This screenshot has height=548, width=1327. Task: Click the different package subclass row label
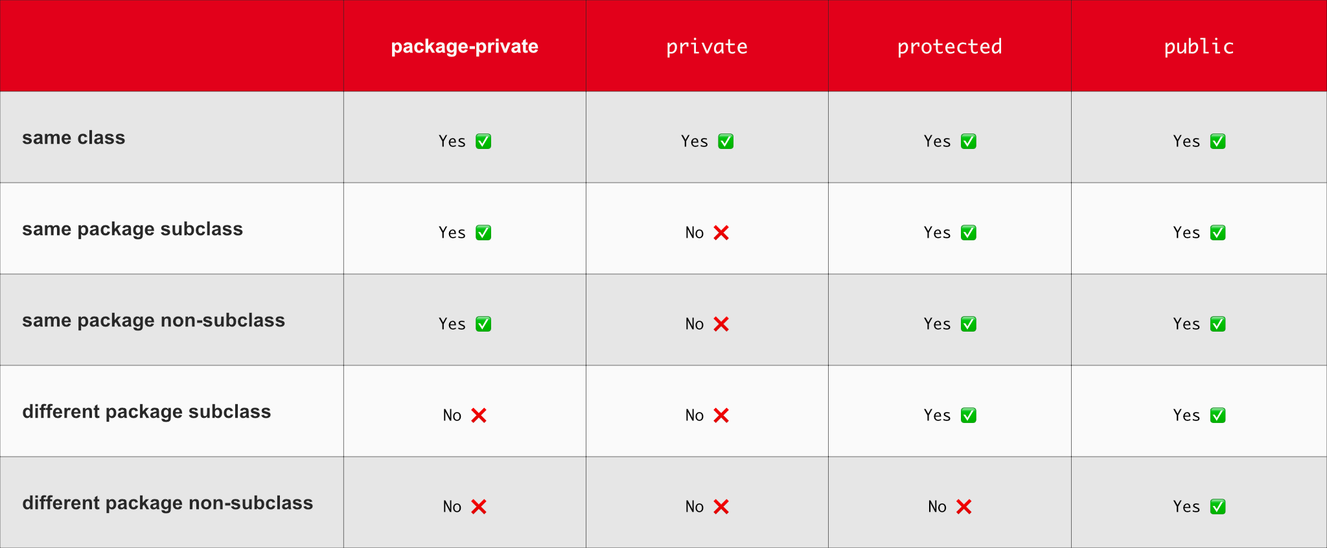pos(146,412)
